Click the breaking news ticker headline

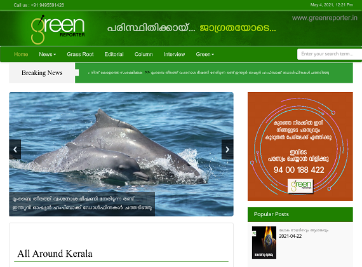point(240,72)
